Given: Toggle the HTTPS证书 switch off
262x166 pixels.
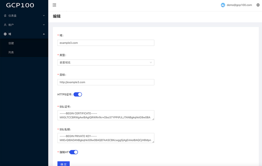Looking at the screenshot, I should pos(78,94).
